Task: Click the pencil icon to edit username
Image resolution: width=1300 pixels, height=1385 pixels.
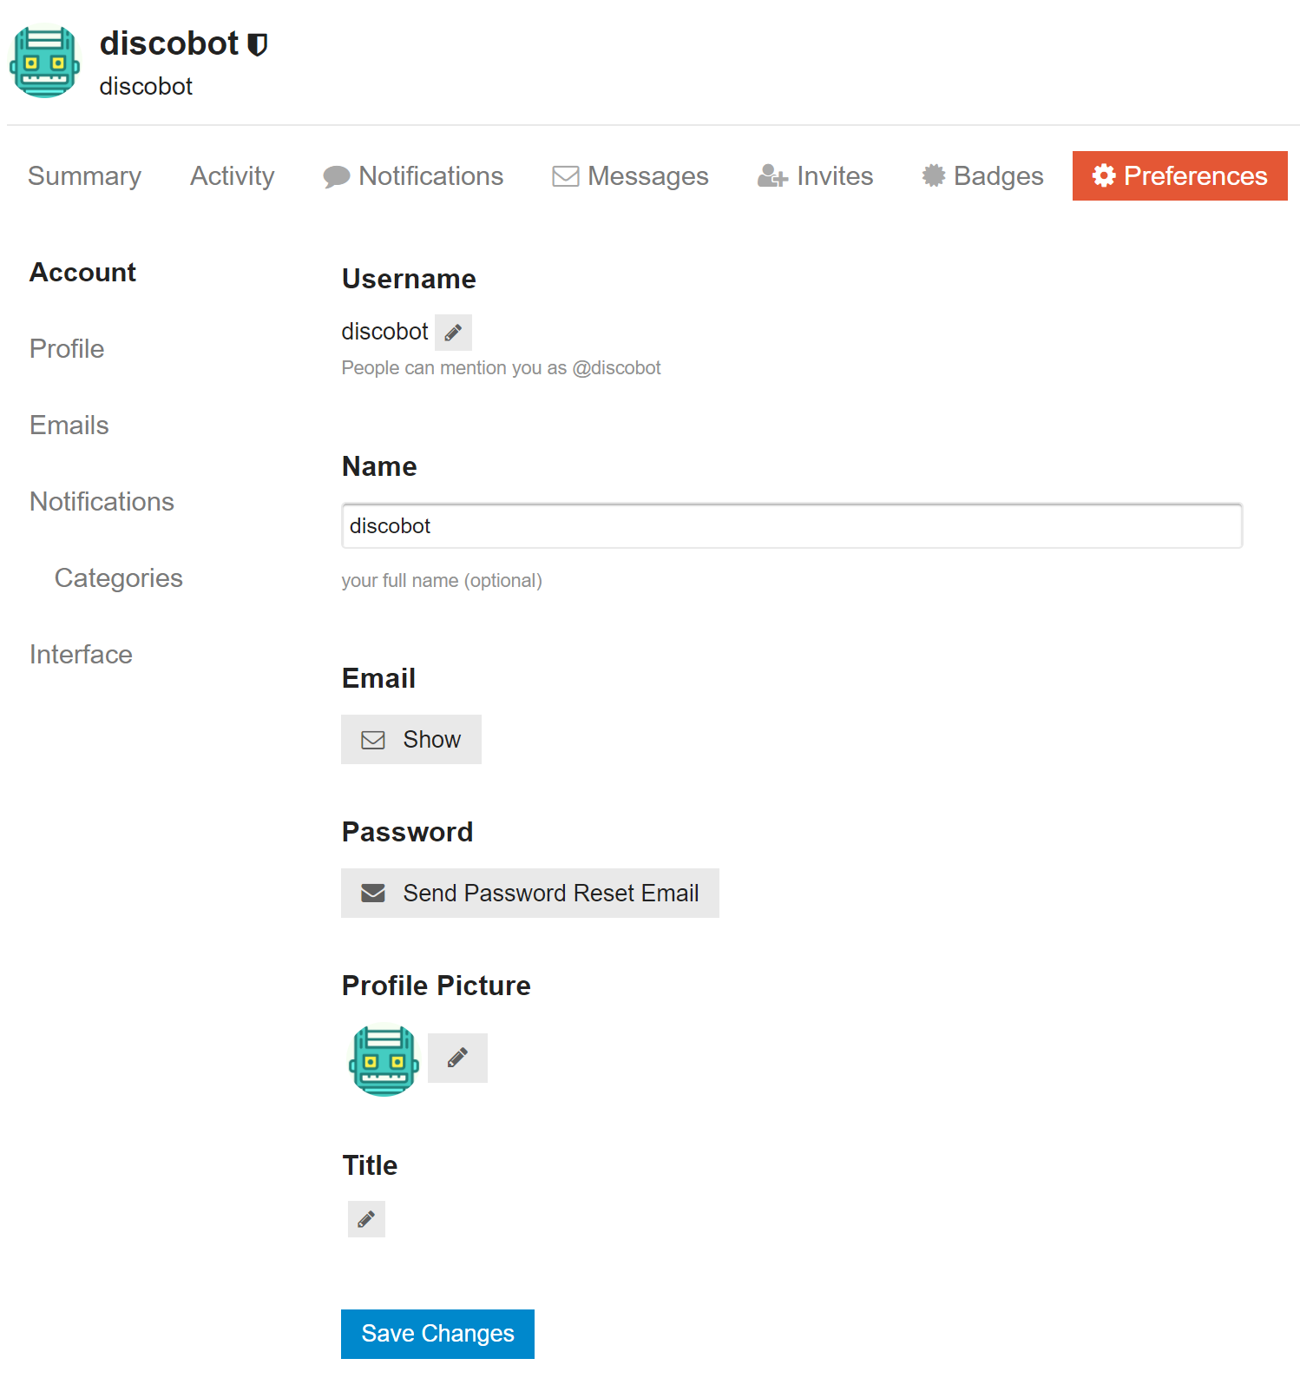Action: click(453, 333)
